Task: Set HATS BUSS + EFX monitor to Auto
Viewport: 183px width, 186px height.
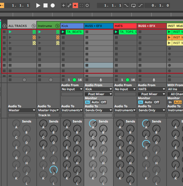Action: (x=148, y=102)
